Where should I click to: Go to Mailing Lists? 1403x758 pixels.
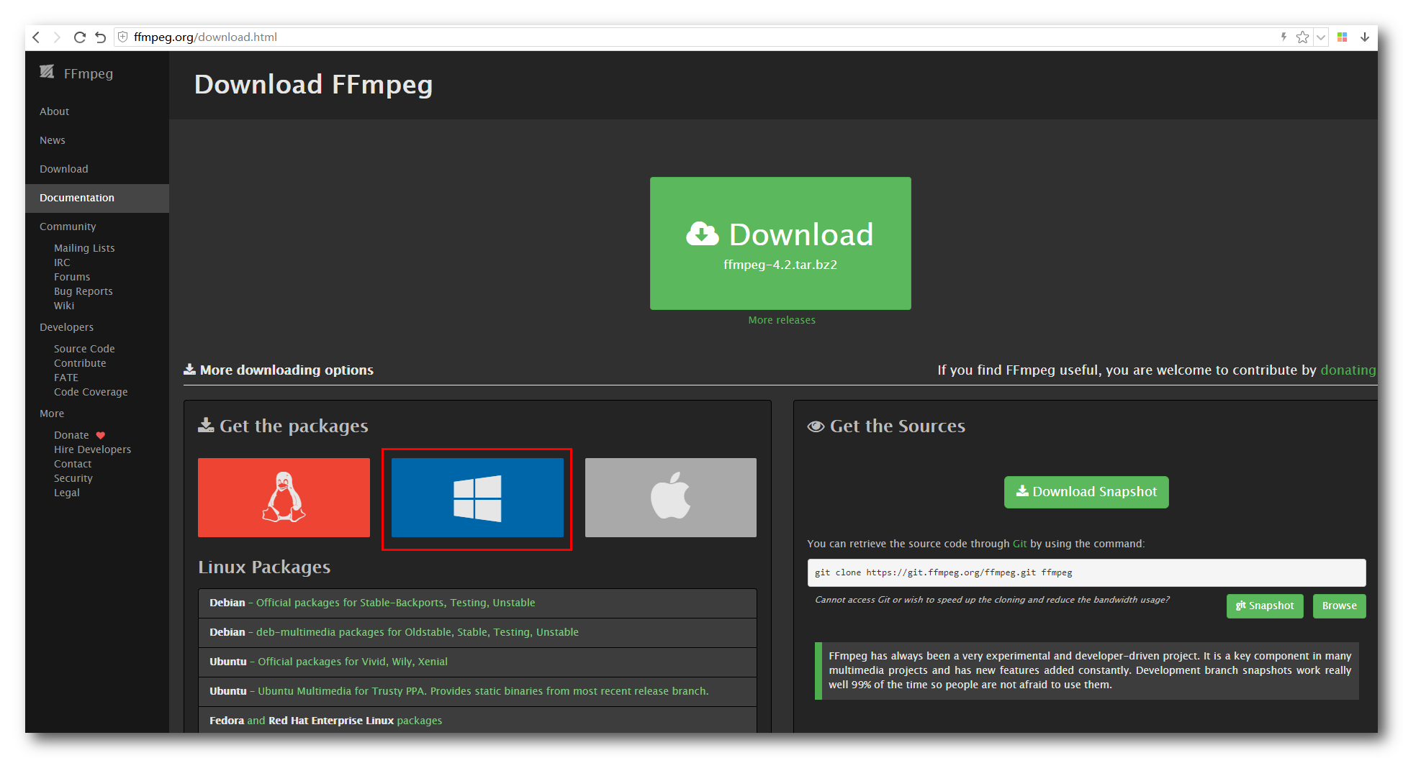tap(84, 248)
